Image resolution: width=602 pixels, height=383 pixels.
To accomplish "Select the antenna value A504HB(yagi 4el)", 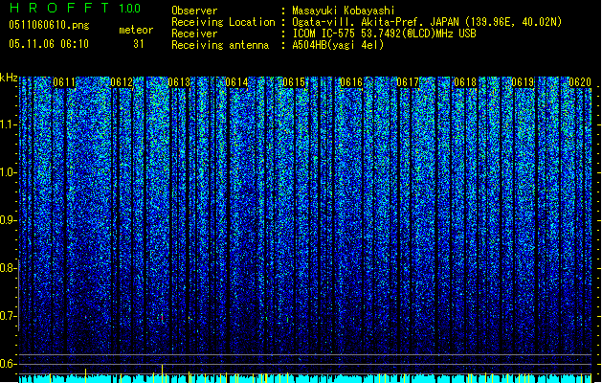I will pos(338,45).
